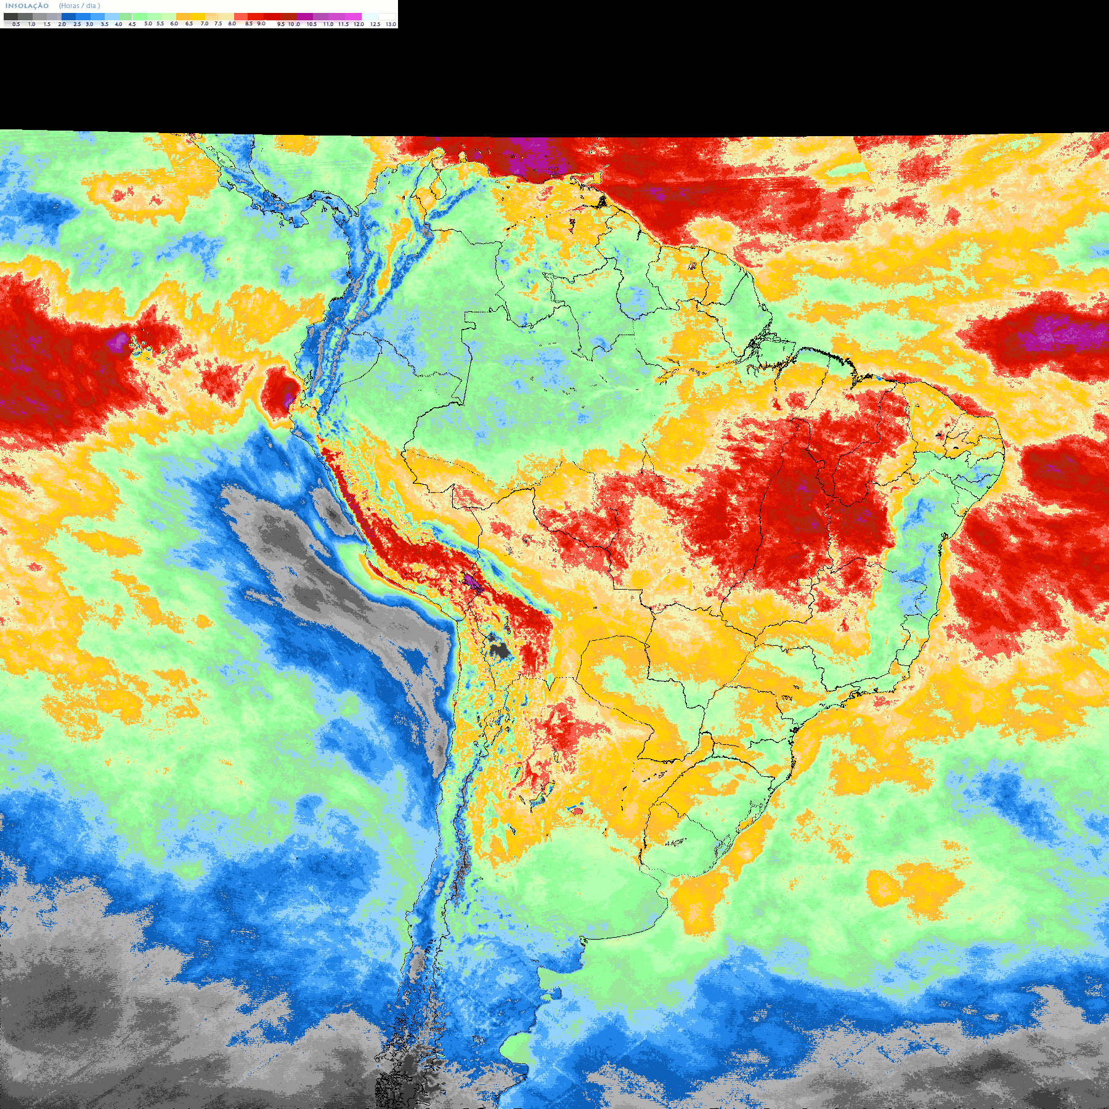Select the purple swatch at 10.0
Viewport: 1109px width, 1109px height.
click(304, 17)
